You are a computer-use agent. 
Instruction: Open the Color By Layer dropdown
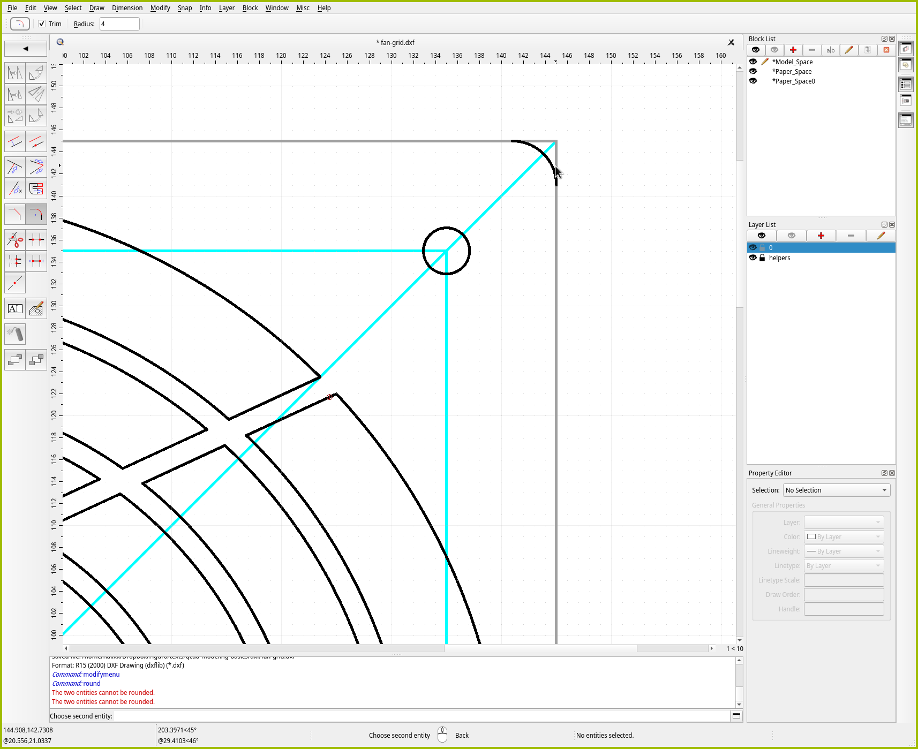click(844, 536)
